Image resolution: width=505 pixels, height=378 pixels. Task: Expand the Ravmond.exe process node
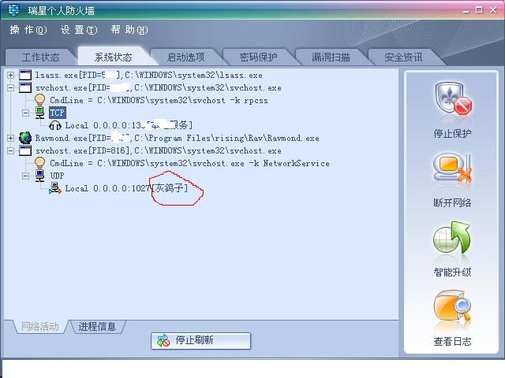click(x=10, y=139)
